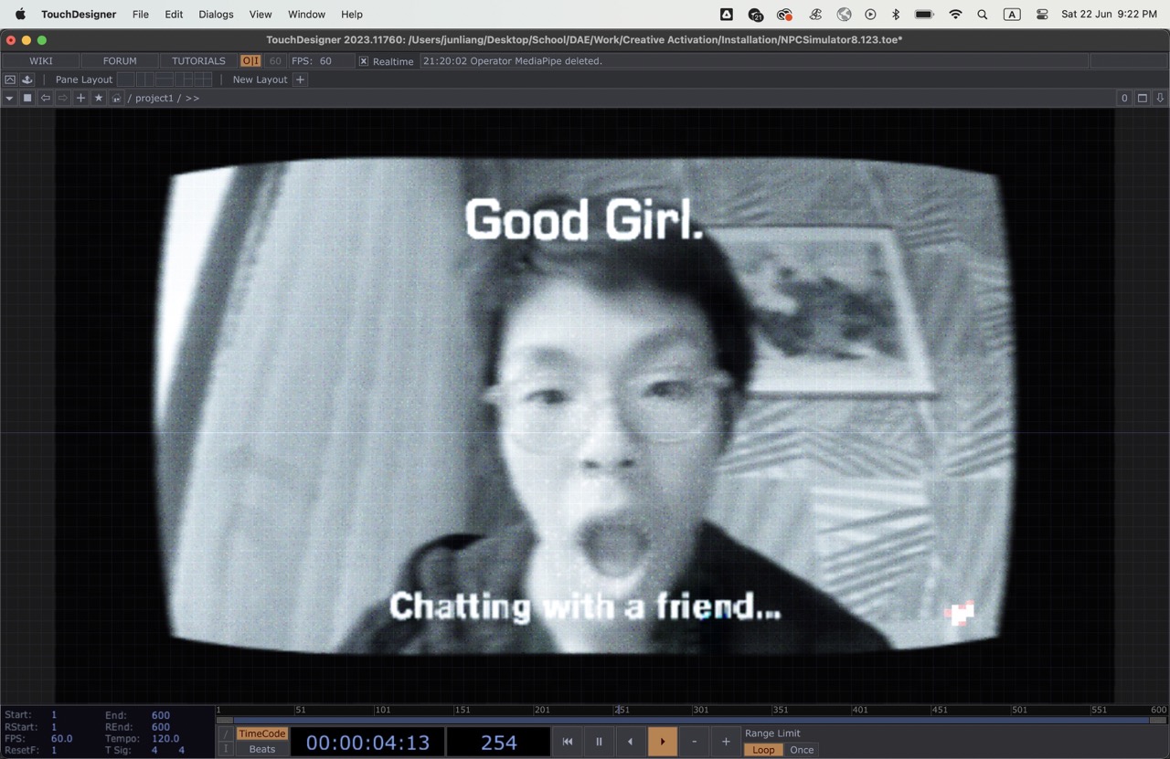Viewport: 1170px width, 759px height.
Task: Click the bookmark star icon
Action: [99, 98]
